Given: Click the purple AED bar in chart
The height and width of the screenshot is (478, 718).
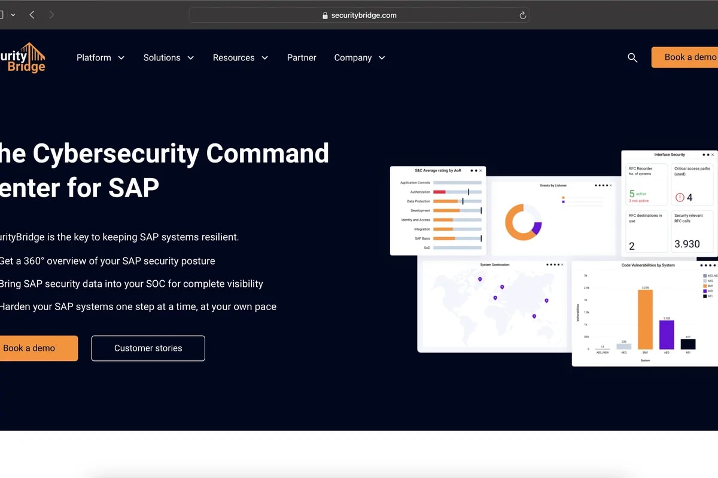Looking at the screenshot, I should (667, 335).
